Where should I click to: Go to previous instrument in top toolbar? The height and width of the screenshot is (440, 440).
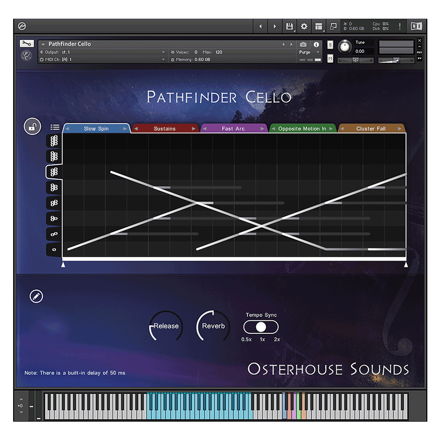tap(261, 26)
